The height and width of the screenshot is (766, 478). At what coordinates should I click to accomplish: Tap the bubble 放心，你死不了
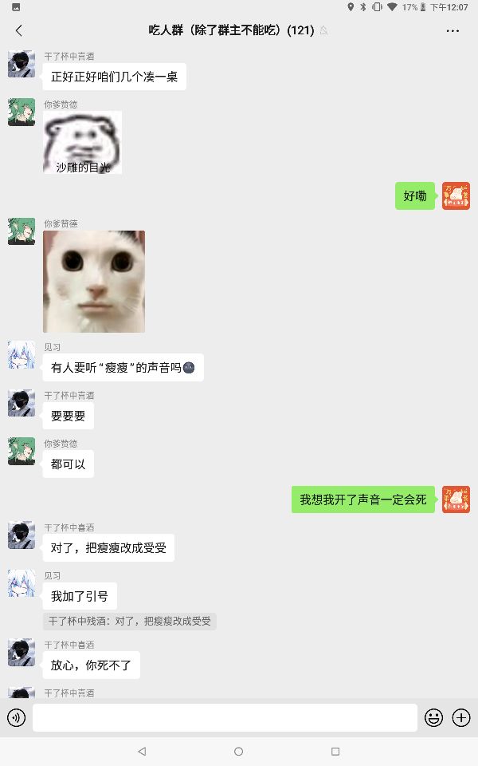91,665
